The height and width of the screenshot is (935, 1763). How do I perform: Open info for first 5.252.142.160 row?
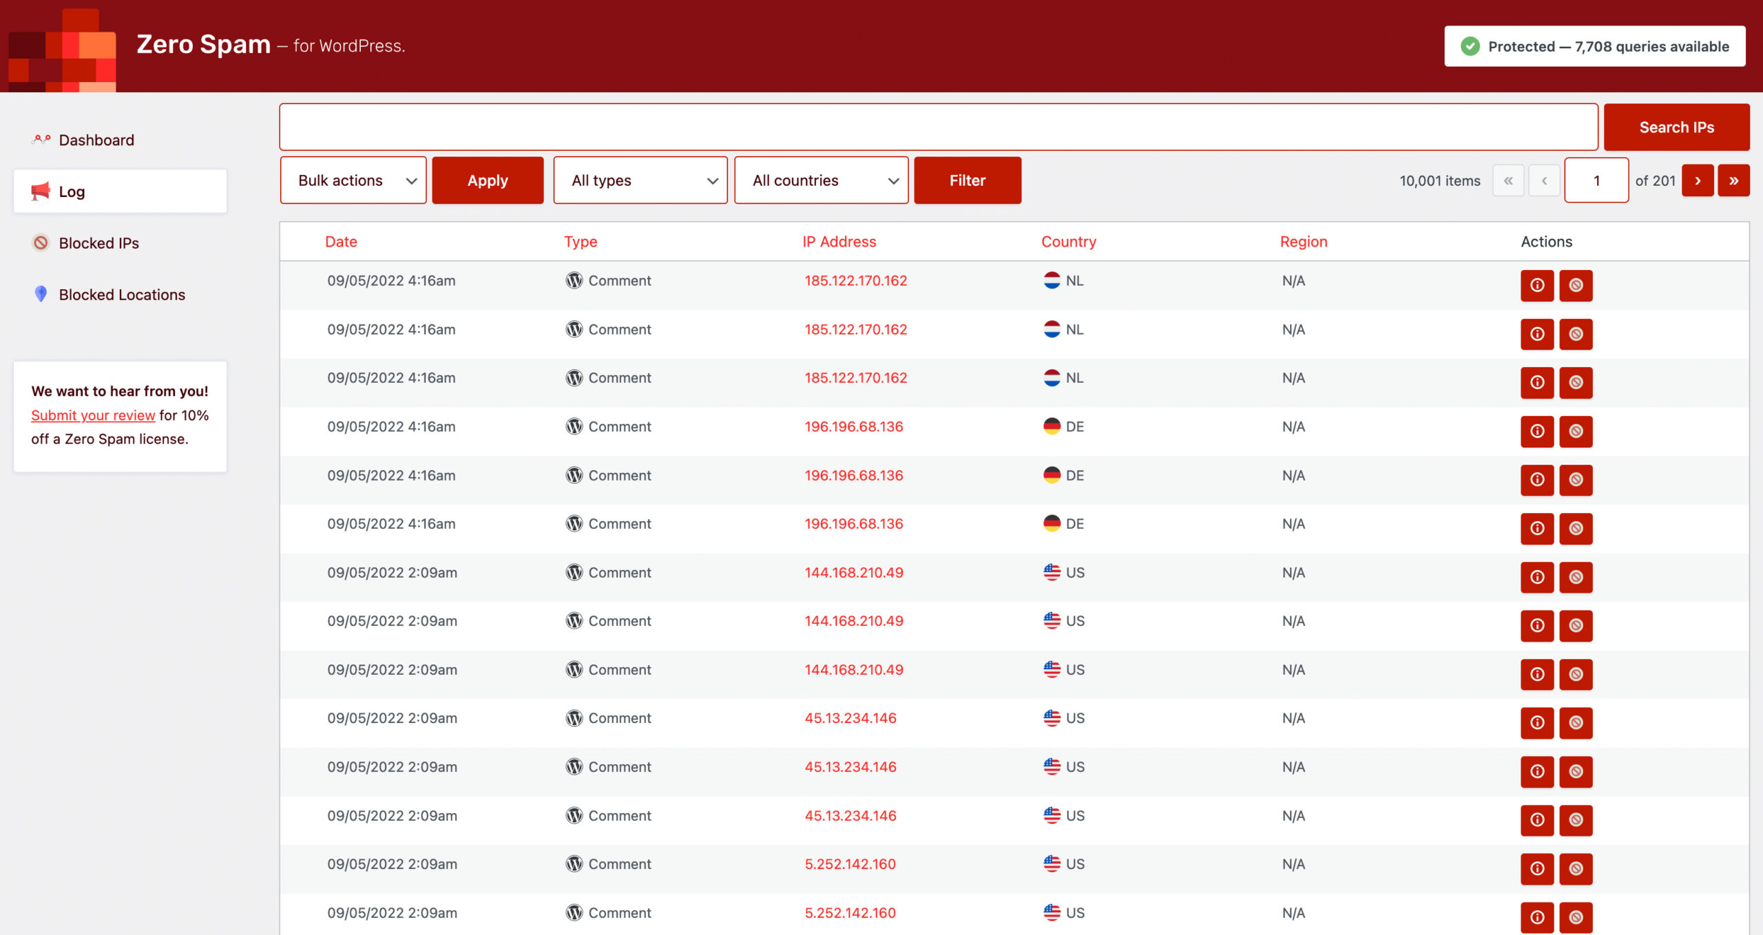pyautogui.click(x=1537, y=868)
